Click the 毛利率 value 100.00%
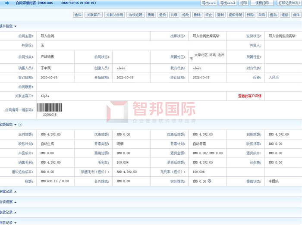Screen dimensions: 302x225 point(123,162)
